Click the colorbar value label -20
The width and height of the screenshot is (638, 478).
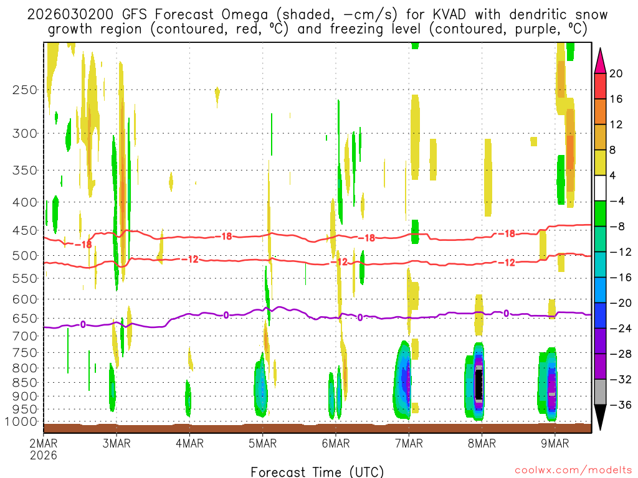tap(620, 303)
